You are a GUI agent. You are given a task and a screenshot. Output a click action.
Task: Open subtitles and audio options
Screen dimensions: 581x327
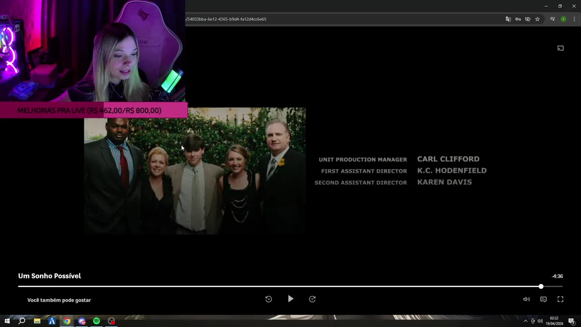coord(543,299)
